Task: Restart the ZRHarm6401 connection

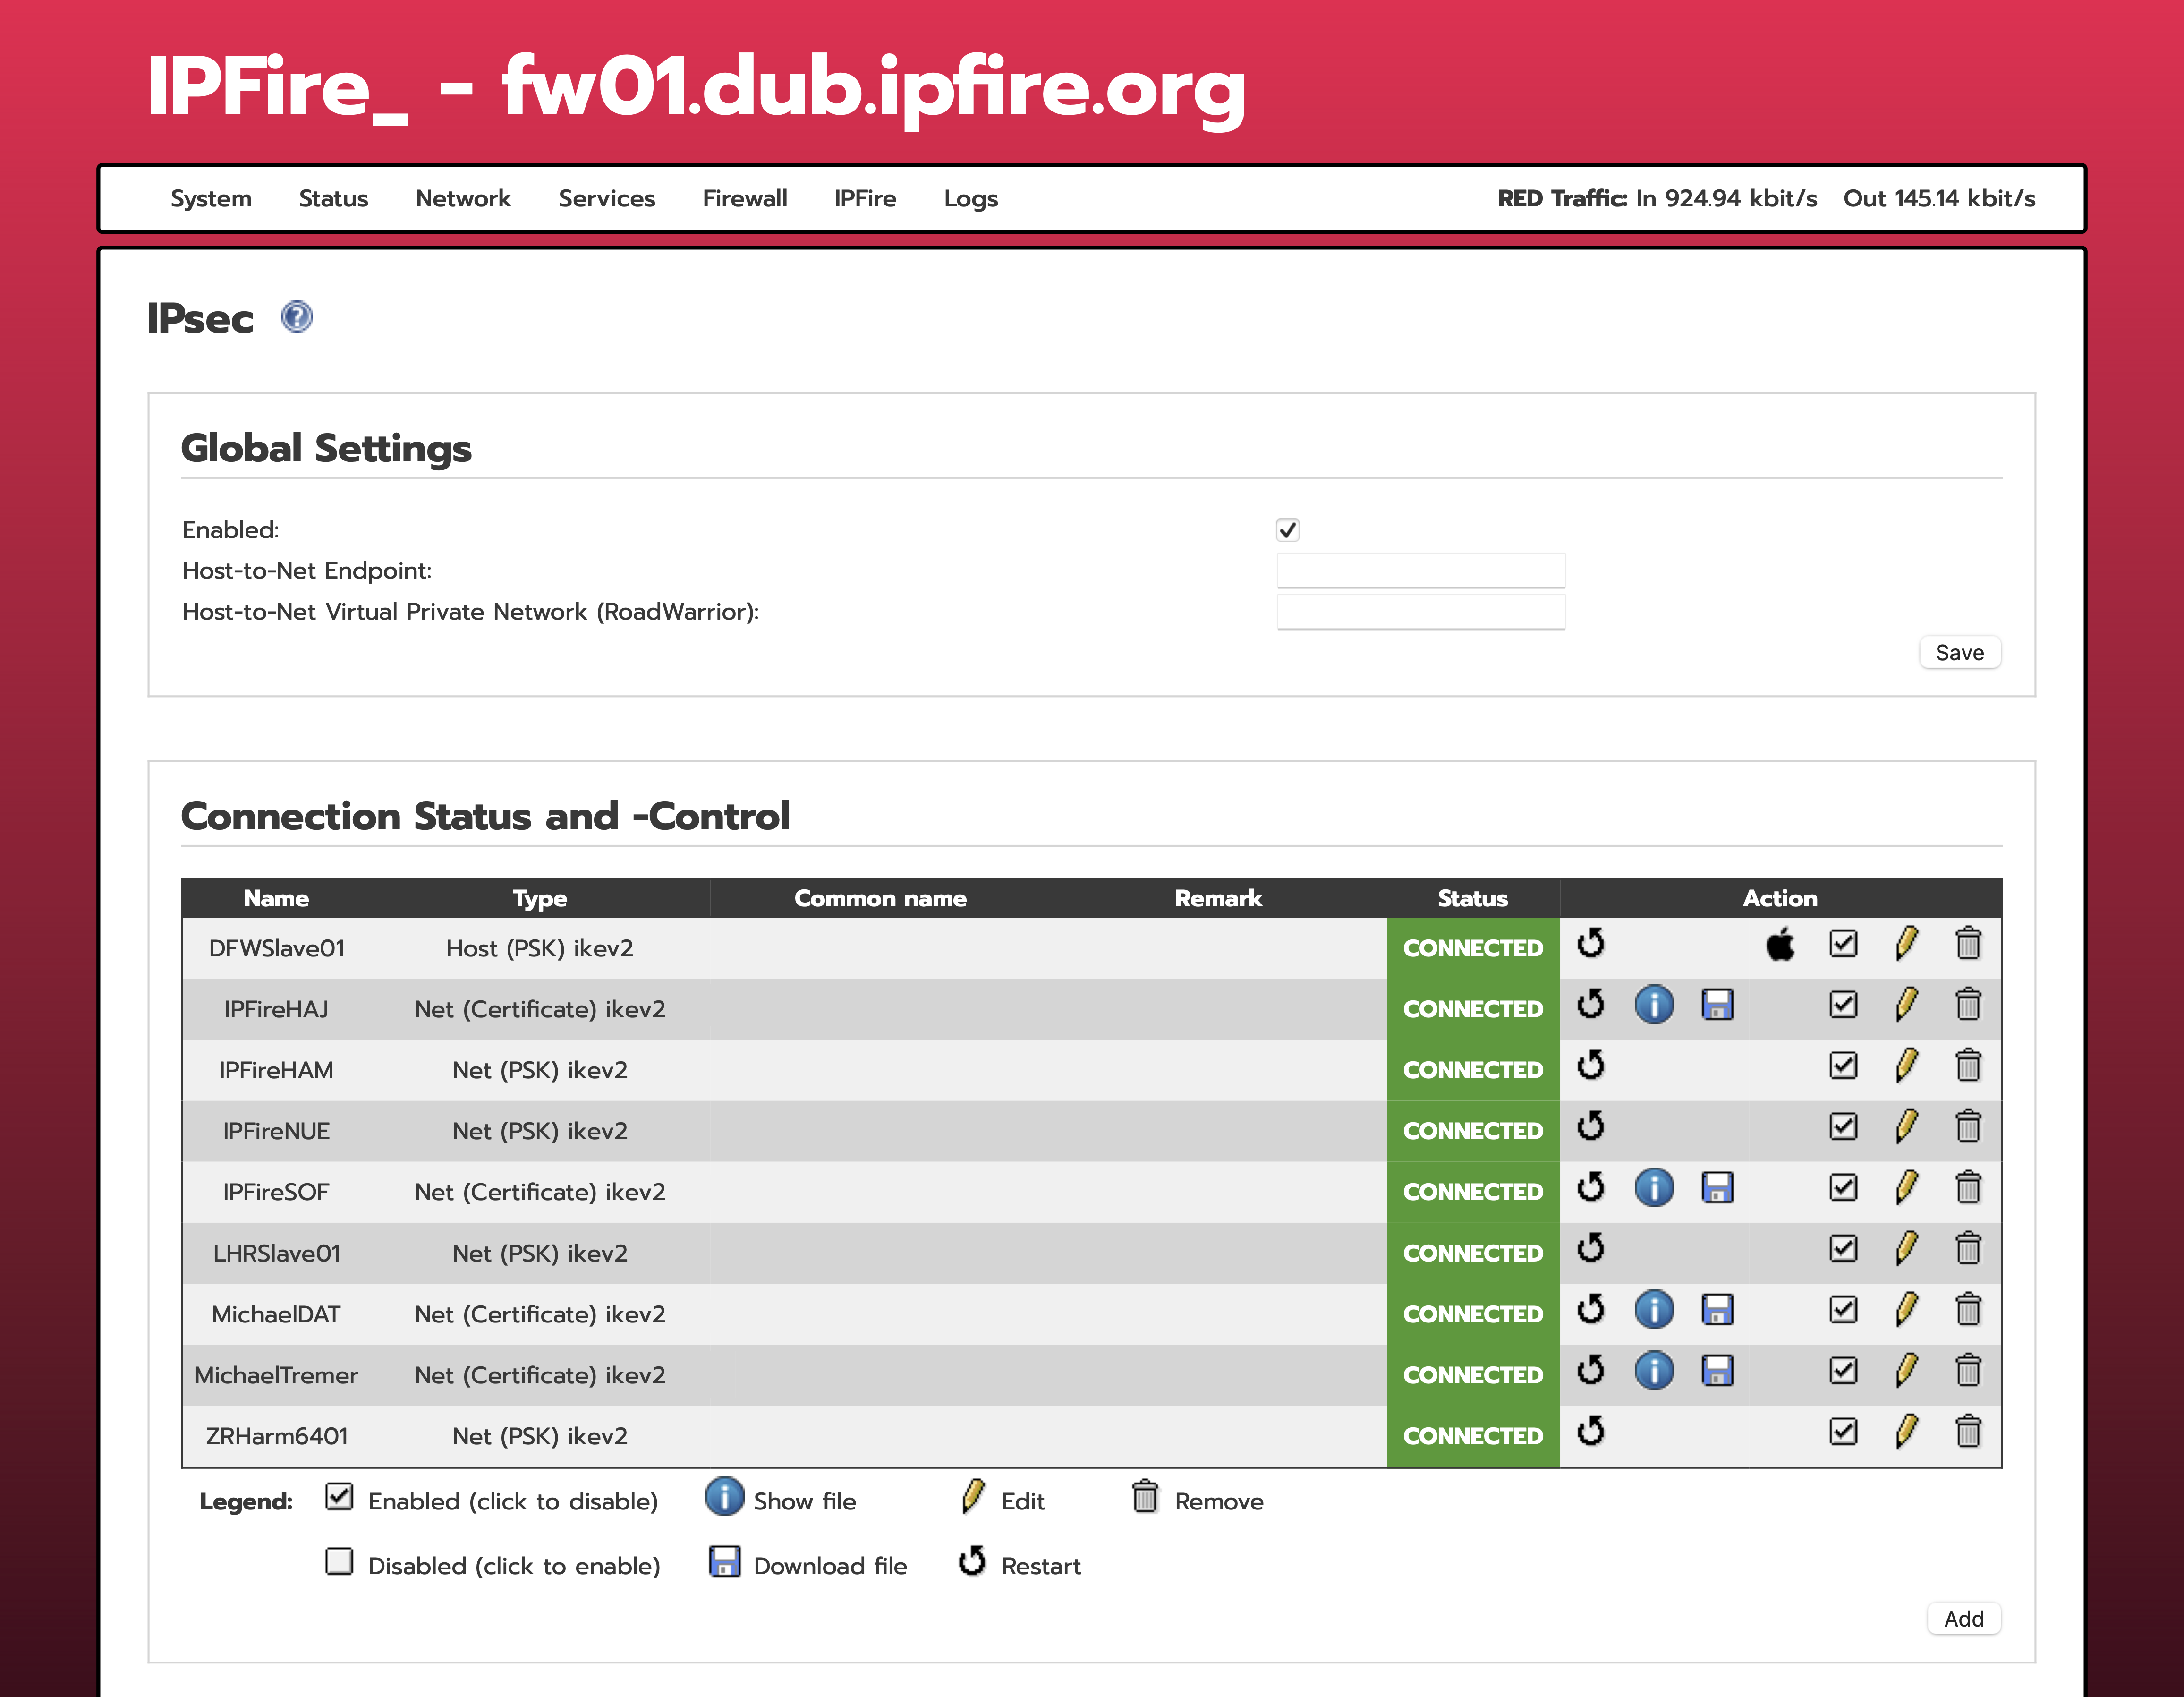Action: coord(1590,1431)
